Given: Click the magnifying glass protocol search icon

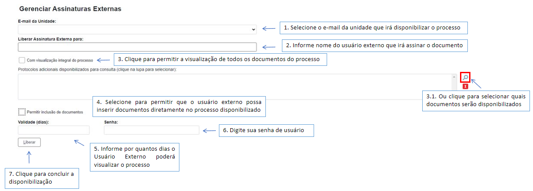Looking at the screenshot, I should [465, 78].
